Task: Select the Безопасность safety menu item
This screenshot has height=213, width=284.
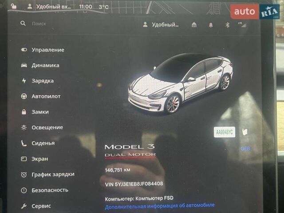Action: click(45, 190)
